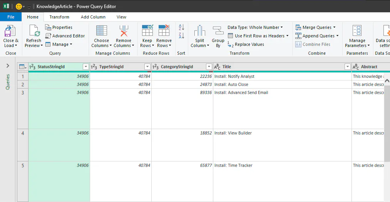Viewport: 390px width, 202px height.
Task: Open the StatusStringId column filter dropdown
Action: [85, 67]
